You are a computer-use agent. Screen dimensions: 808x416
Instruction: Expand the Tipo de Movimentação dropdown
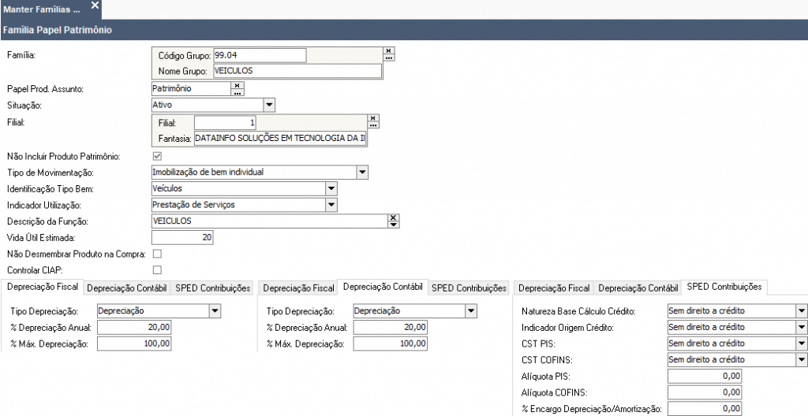coord(362,173)
